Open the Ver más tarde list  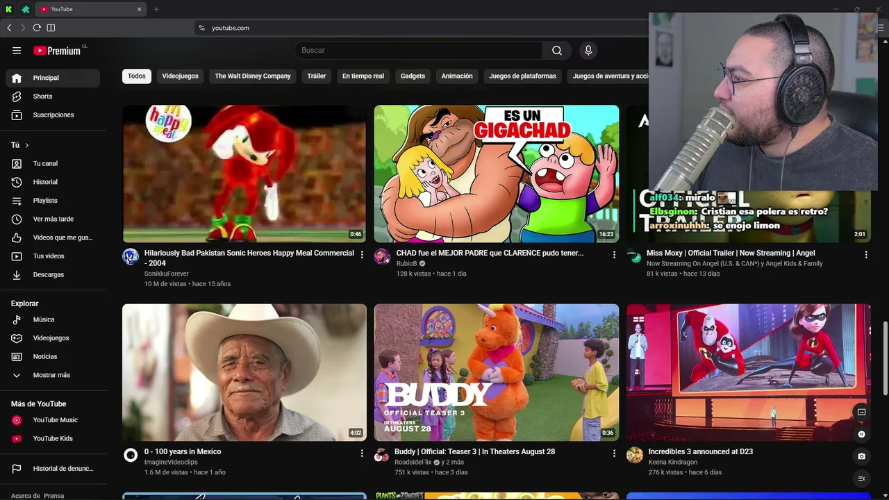click(x=53, y=219)
